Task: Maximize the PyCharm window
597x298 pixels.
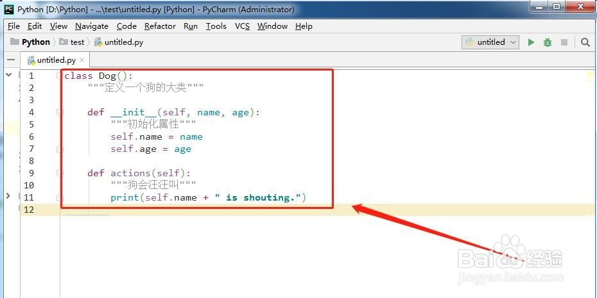Action: point(557,6)
